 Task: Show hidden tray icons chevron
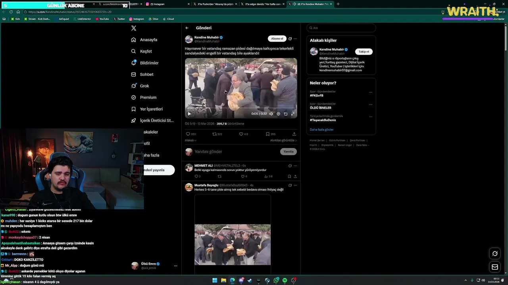[x=466, y=280]
